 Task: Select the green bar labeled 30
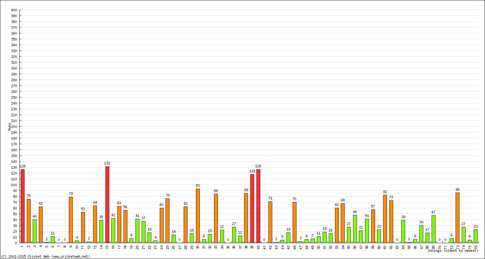tap(421, 234)
